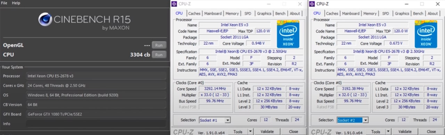Click the 3304 cb CPU score
The image size is (445, 135).
140,55
